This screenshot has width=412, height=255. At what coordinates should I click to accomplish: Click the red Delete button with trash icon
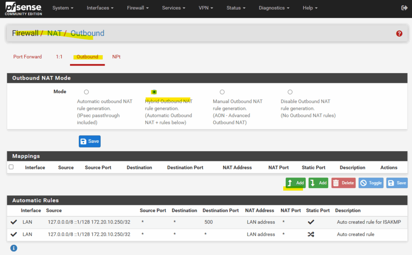coord(344,183)
